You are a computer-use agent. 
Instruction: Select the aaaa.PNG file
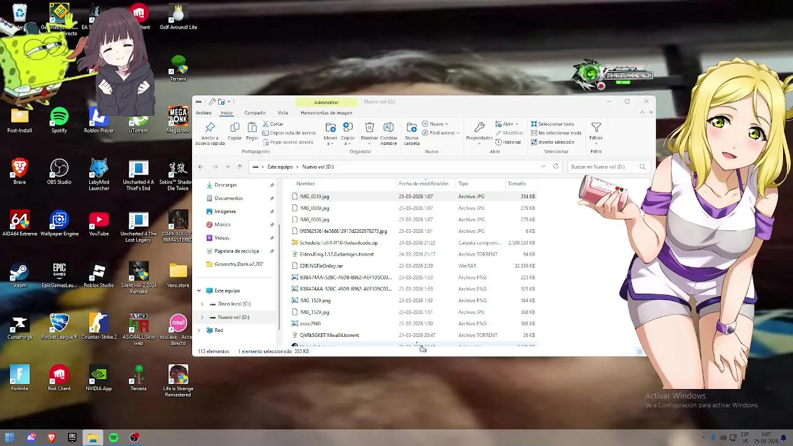point(310,324)
